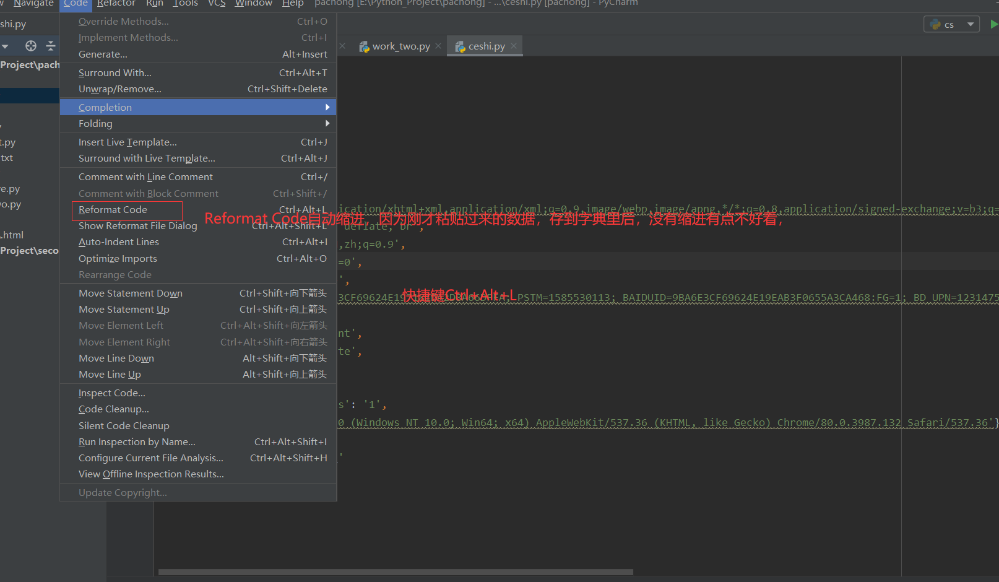This screenshot has width=999, height=582.
Task: Click Python file icon on work_two.py tab
Action: [x=364, y=46]
